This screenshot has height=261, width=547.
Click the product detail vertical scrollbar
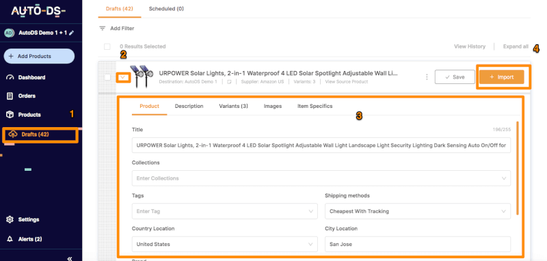tap(518, 168)
